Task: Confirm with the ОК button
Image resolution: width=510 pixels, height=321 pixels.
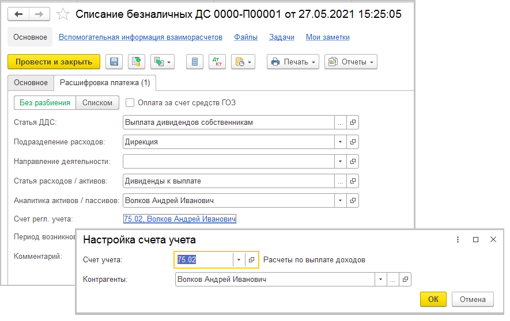Action: pyautogui.click(x=433, y=299)
